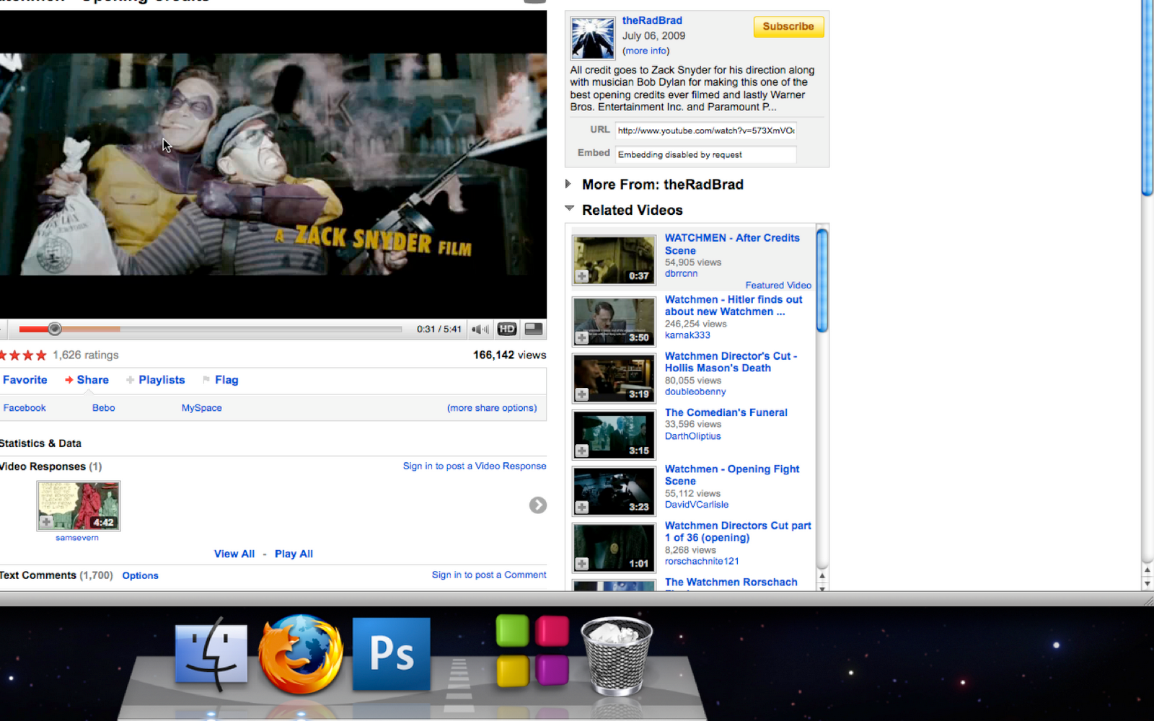The image size is (1154, 721).
Task: Mute the video with the volume icon
Action: tap(480, 329)
